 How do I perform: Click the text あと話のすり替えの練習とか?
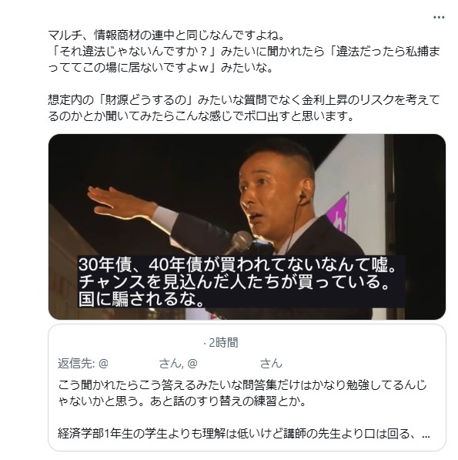[x=228, y=401]
